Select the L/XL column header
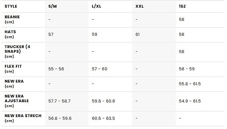 [x=96, y=6]
